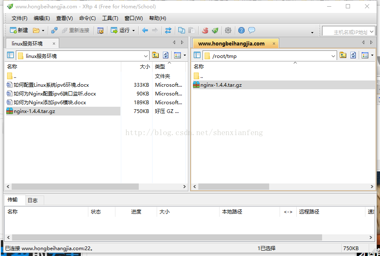The width and height of the screenshot is (380, 256).
Task: Refresh the remote pane
Action: 353,55
